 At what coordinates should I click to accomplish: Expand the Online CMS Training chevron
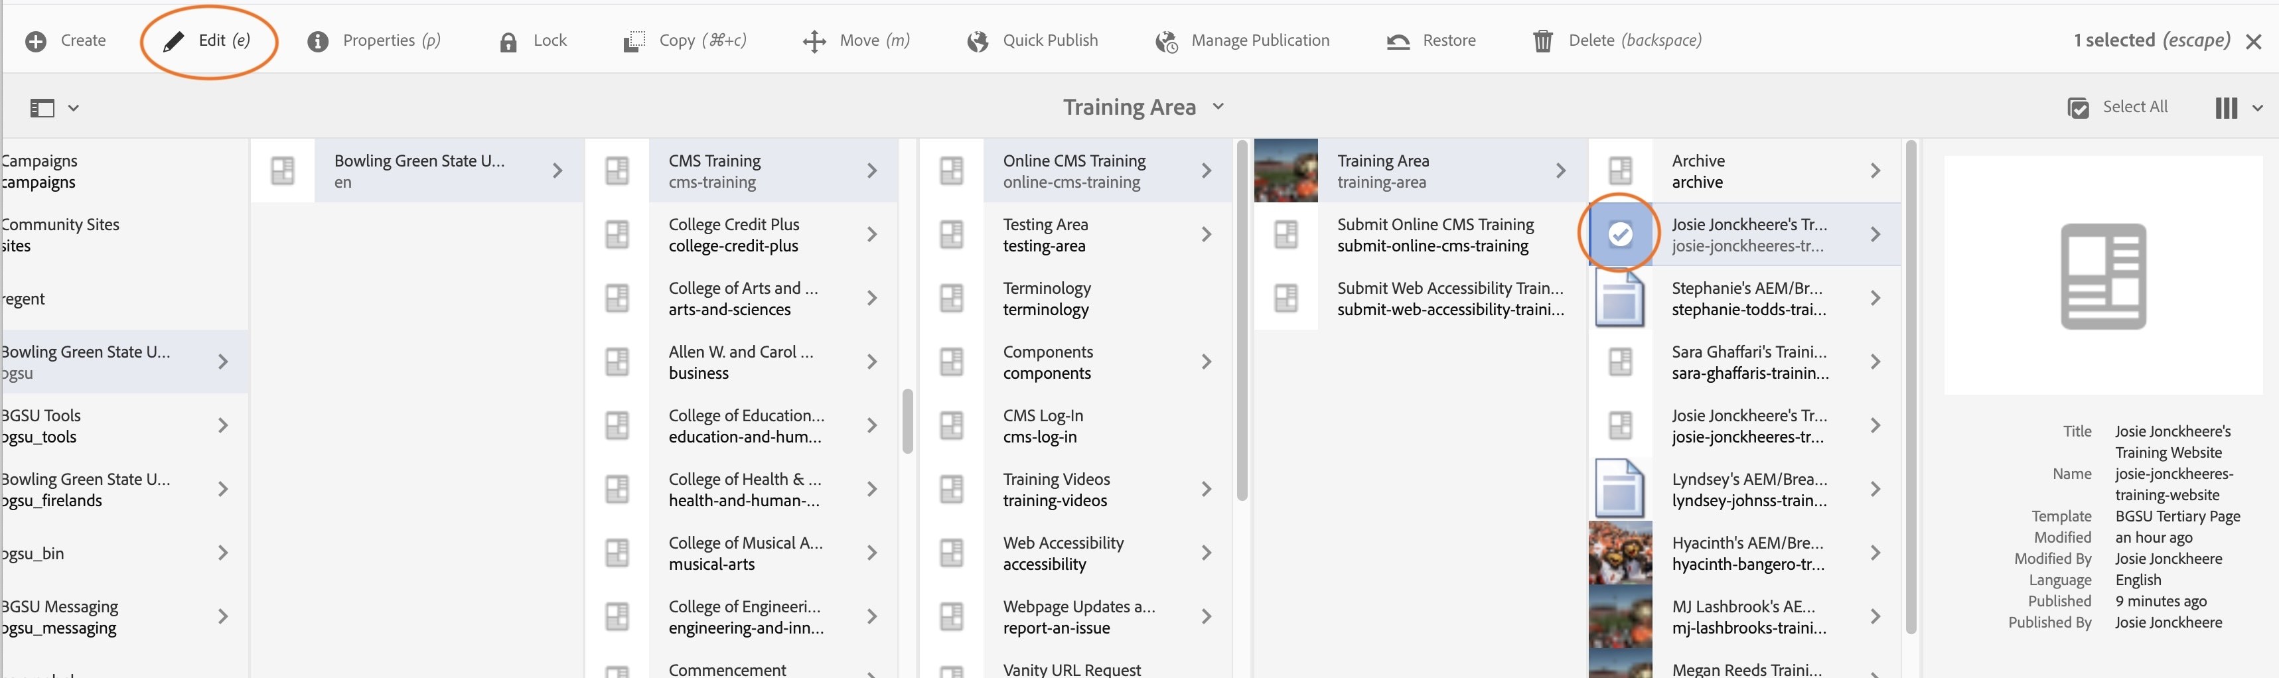click(x=1207, y=170)
